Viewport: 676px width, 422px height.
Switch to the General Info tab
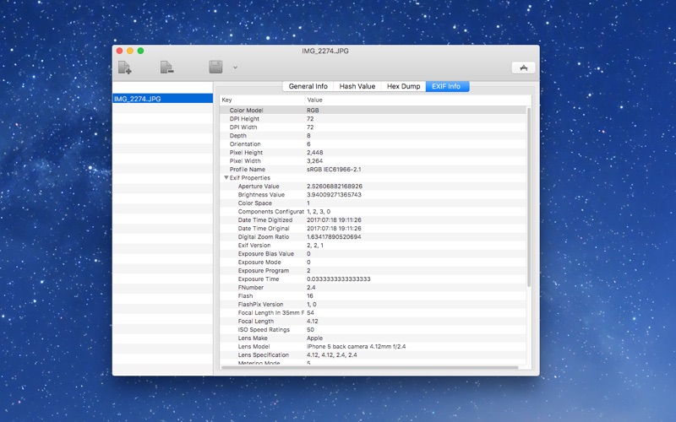[308, 86]
